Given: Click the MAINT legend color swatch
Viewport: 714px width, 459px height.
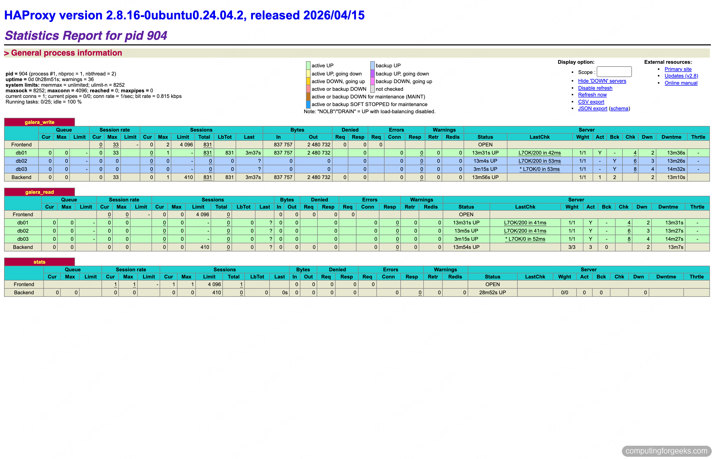Looking at the screenshot, I should (308, 97).
